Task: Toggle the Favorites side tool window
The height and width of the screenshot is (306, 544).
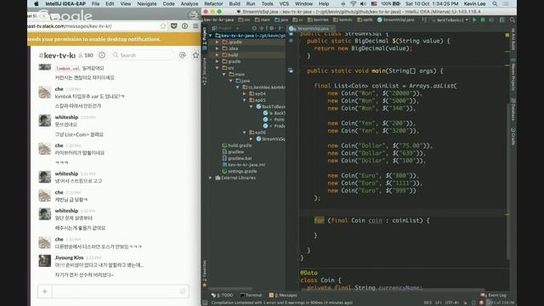Action: pos(204,274)
